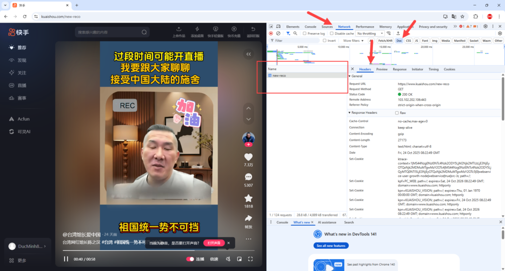Open the DevTools settings gear icon
This screenshot has height=271, width=505.
(486, 27)
